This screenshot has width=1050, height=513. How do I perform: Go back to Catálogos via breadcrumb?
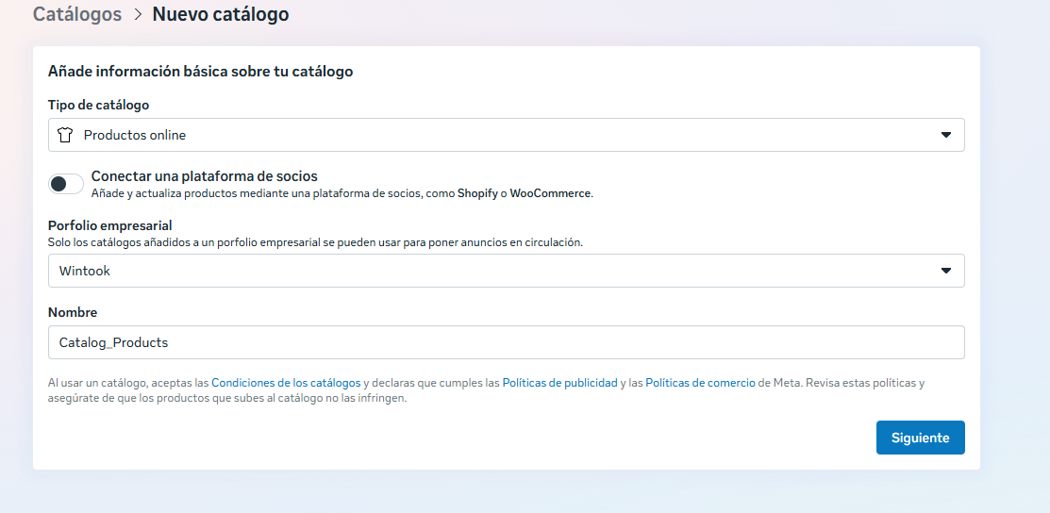pyautogui.click(x=77, y=14)
